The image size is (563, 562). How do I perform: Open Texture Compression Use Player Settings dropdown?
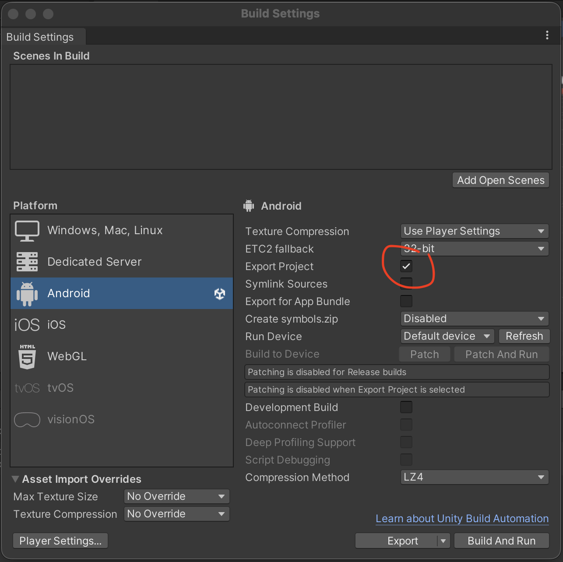tap(475, 231)
